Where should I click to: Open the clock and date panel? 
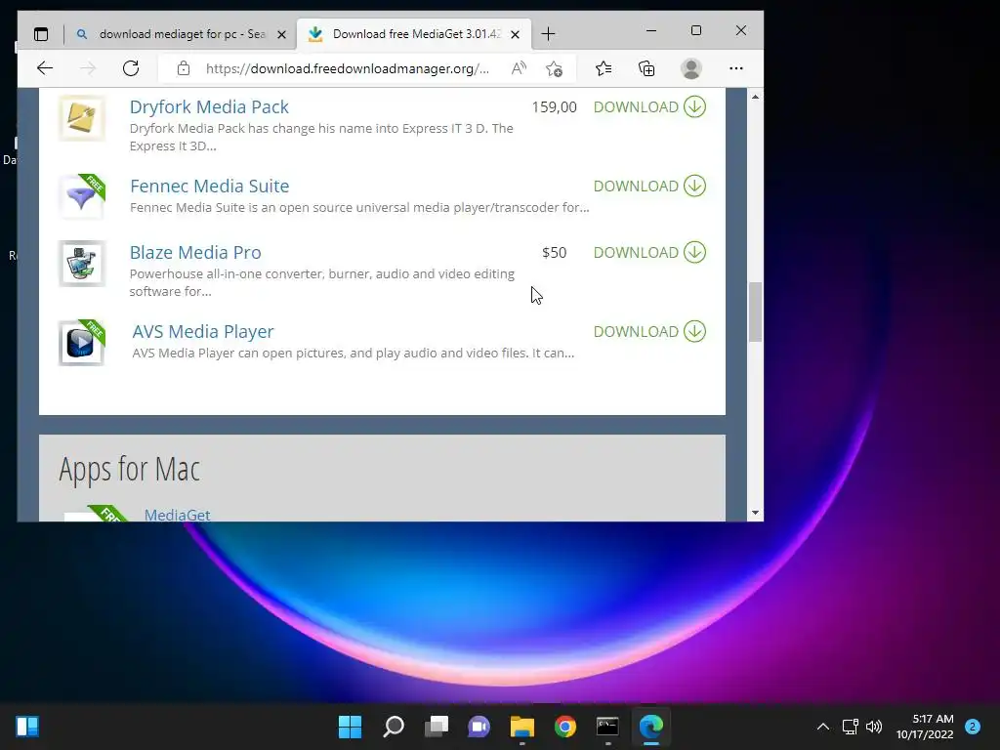(x=925, y=727)
